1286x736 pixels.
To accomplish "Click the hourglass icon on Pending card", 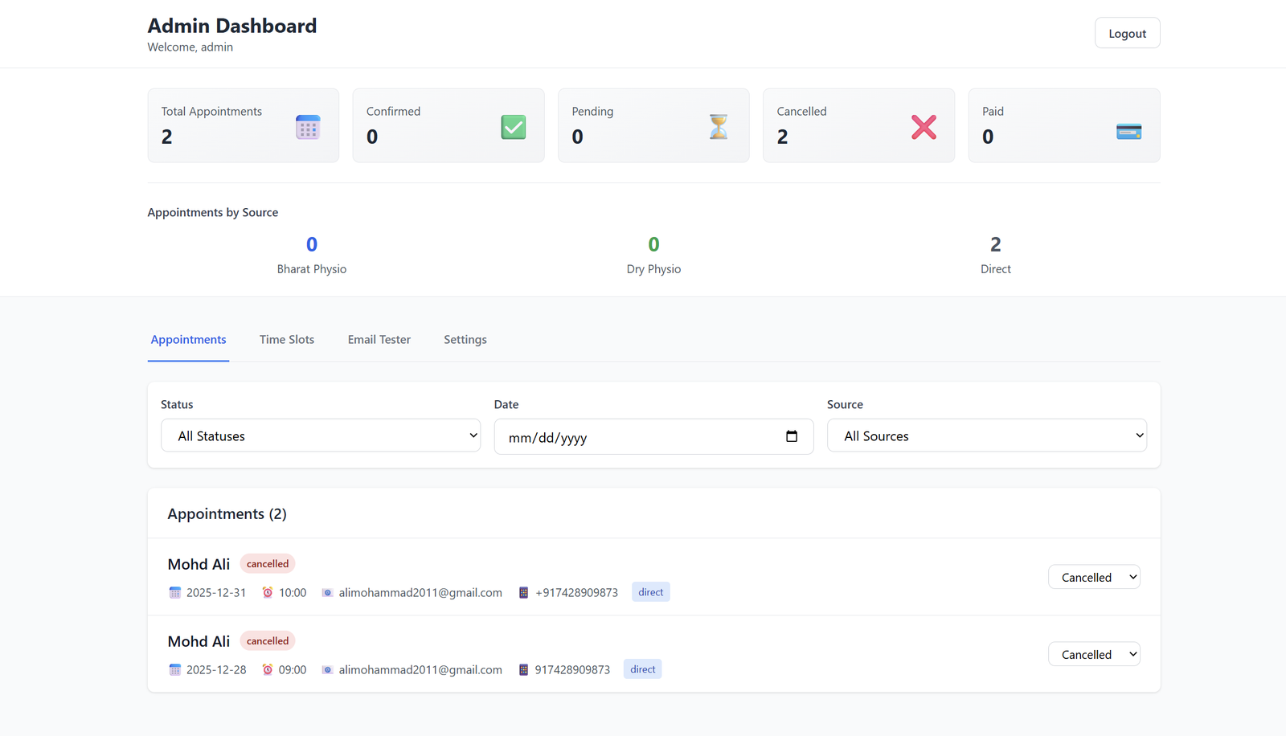I will tap(718, 127).
